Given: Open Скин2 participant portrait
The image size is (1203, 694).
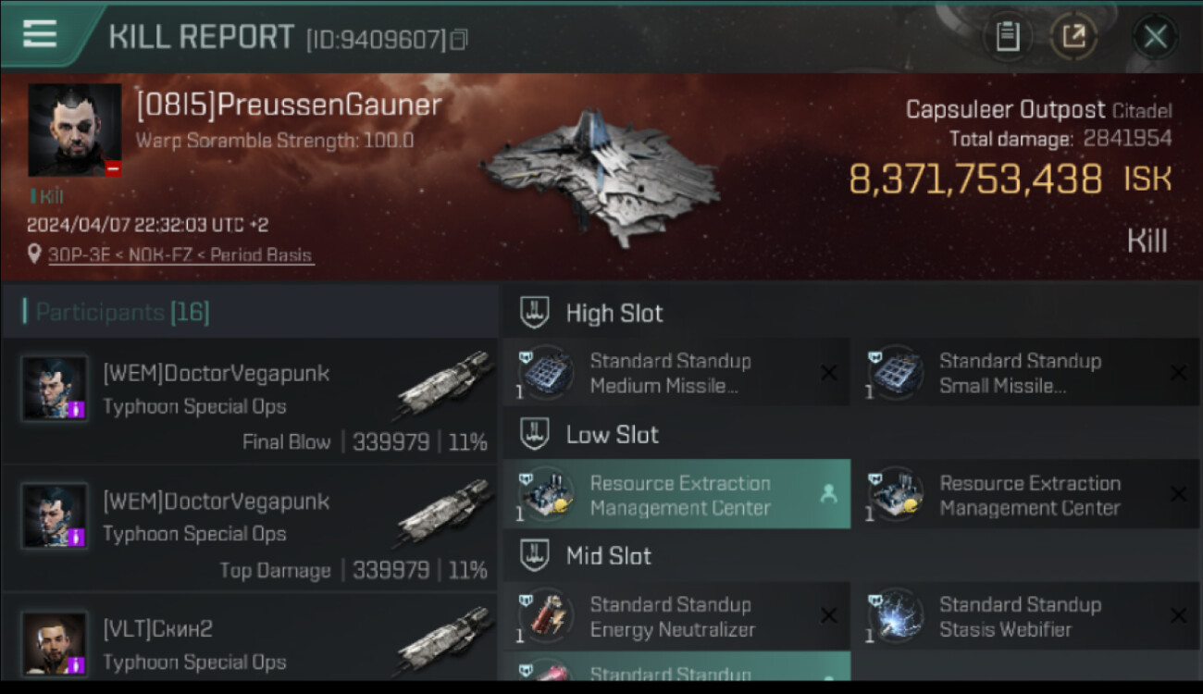Looking at the screenshot, I should tap(56, 643).
